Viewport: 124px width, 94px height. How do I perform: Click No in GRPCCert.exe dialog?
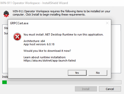click(x=98, y=73)
